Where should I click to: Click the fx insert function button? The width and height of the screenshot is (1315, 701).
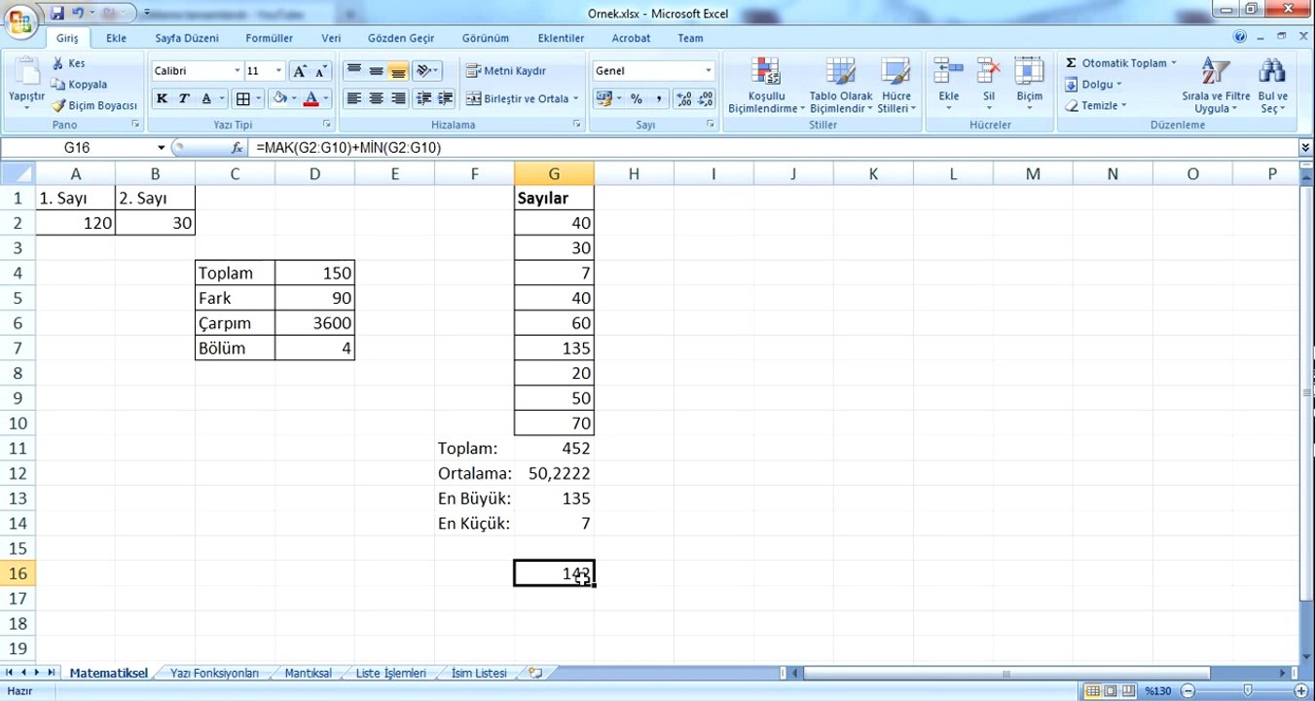(x=237, y=148)
